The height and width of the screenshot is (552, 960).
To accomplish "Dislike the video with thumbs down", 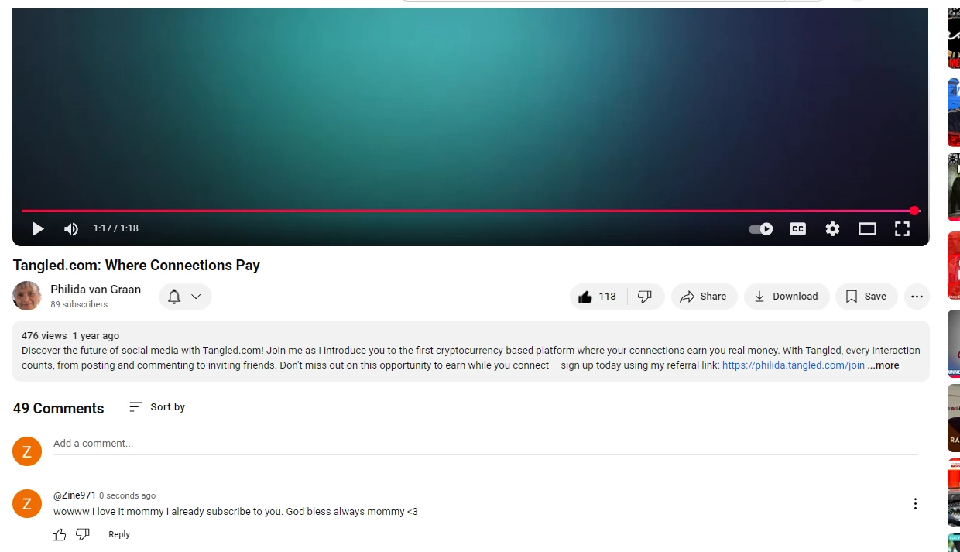I will [x=645, y=297].
